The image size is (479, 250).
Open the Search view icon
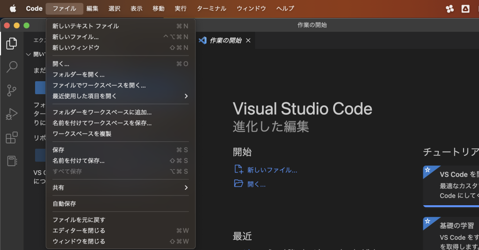click(12, 67)
